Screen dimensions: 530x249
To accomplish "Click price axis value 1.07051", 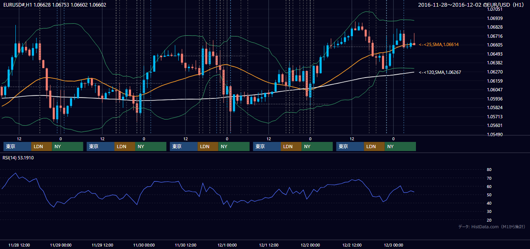I will click(x=495, y=9).
